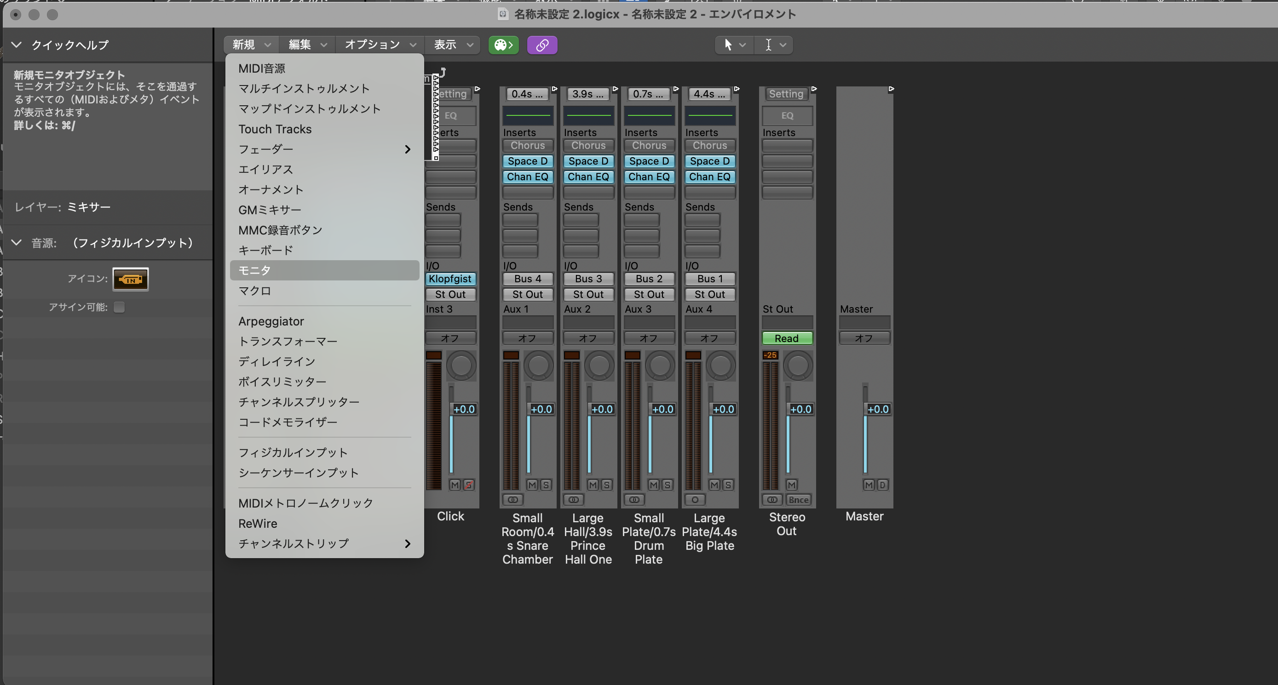
Task: Choose Monitor from the New menu
Action: (x=254, y=270)
